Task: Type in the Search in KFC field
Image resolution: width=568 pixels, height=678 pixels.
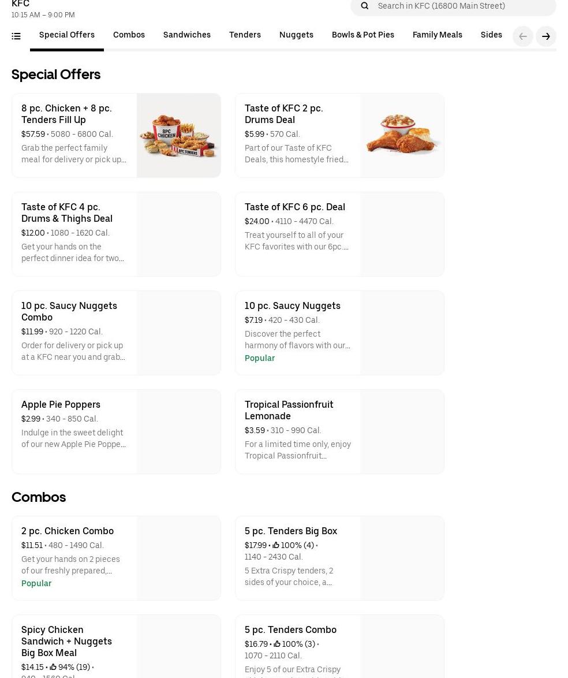Action: click(x=462, y=6)
